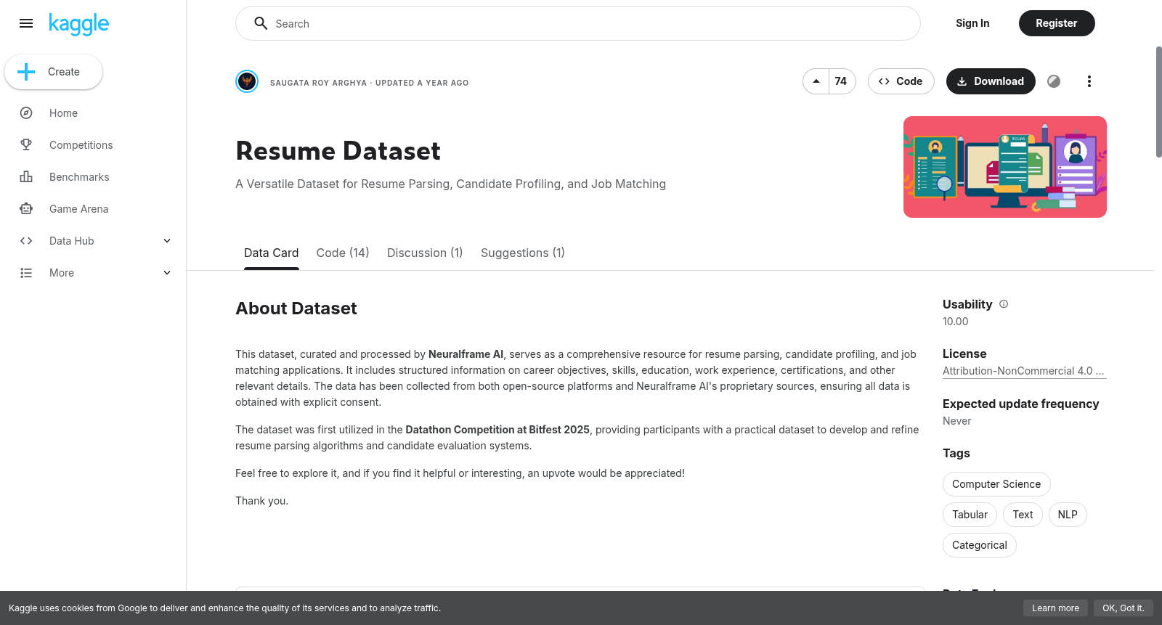
Task: Switch to the Discussion (1) tab
Action: pyautogui.click(x=425, y=253)
